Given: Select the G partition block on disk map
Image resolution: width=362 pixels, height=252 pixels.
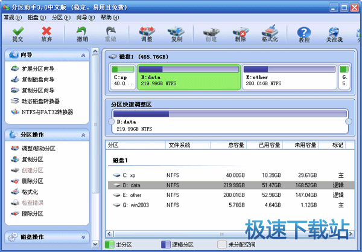Looking at the screenshot, I should click(x=345, y=77).
